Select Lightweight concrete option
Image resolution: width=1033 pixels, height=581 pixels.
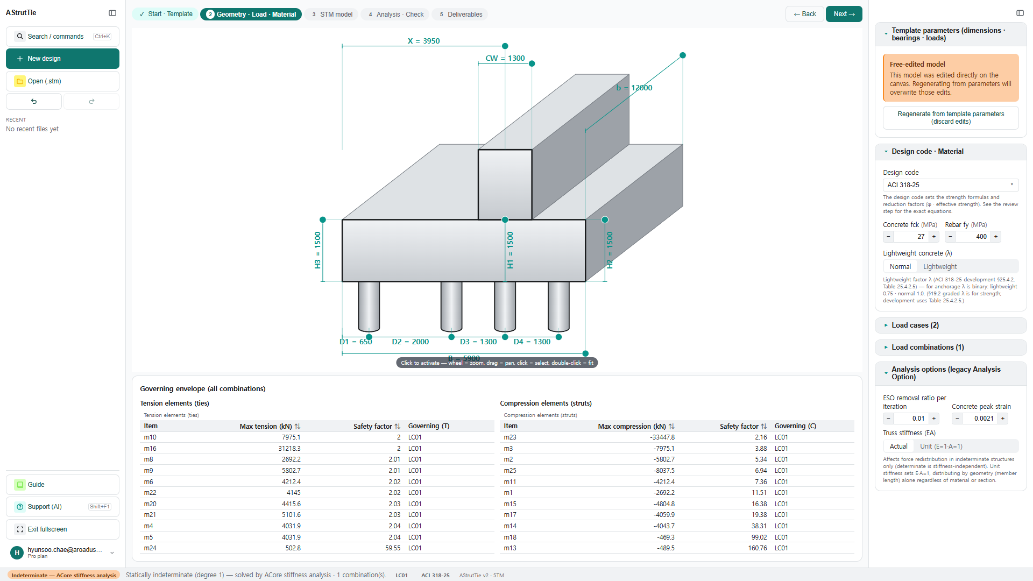pos(940,267)
